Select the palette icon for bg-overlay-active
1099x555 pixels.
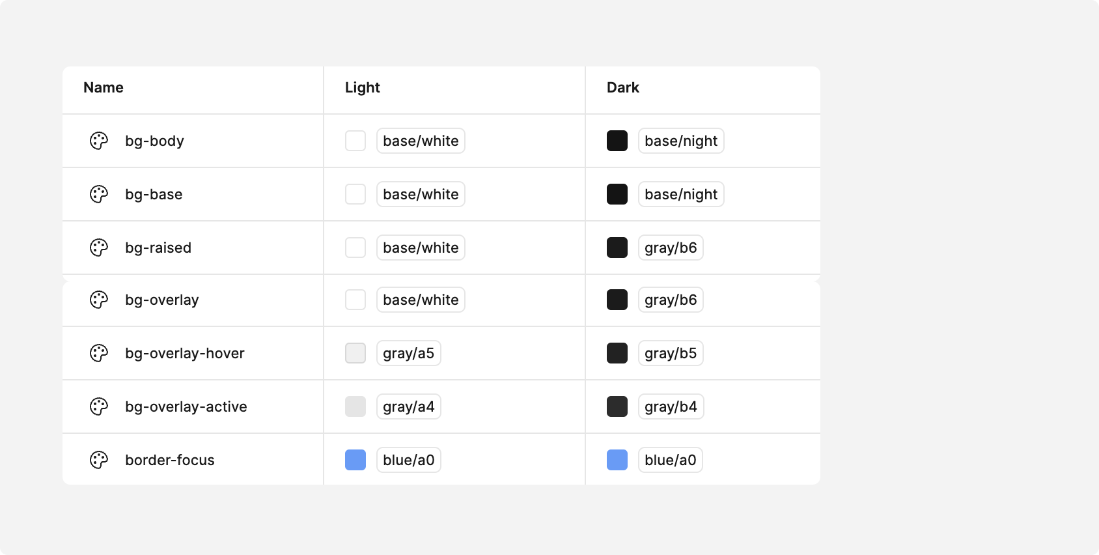[x=98, y=406]
